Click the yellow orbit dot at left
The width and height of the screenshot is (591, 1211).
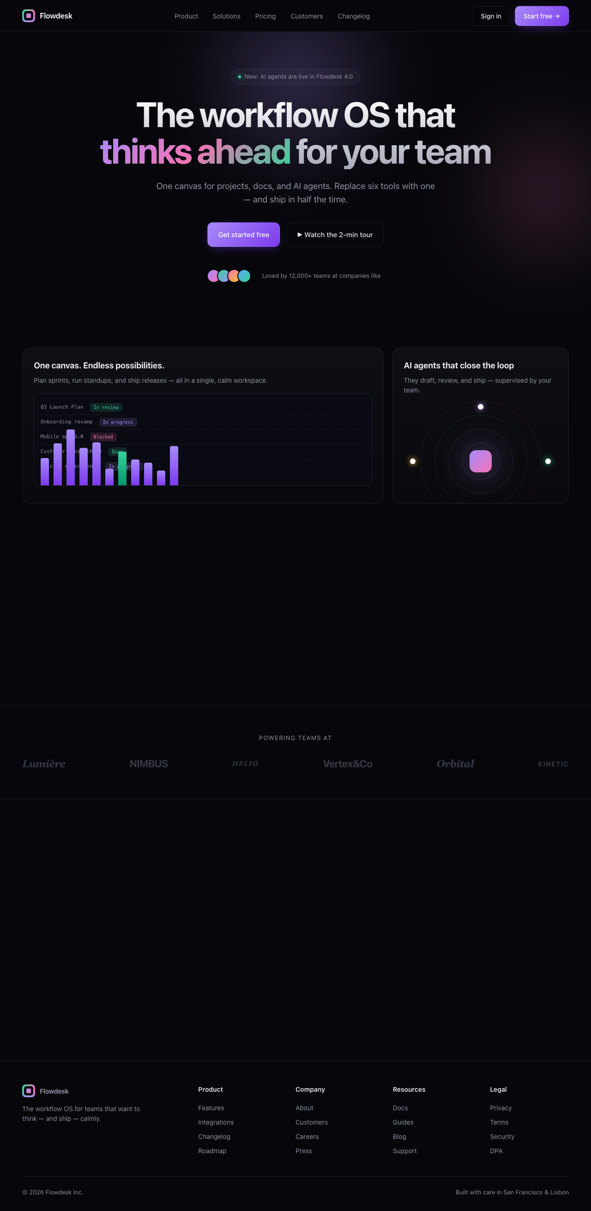click(413, 461)
